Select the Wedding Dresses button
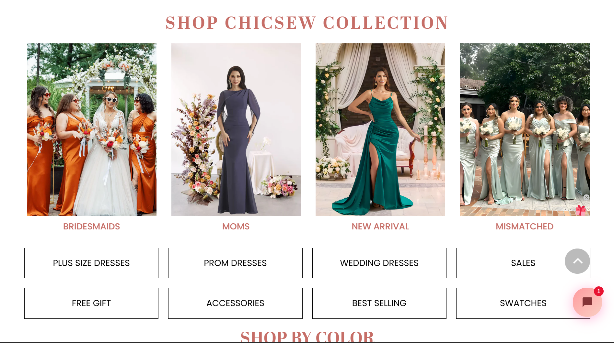This screenshot has width=614, height=343. [x=379, y=263]
